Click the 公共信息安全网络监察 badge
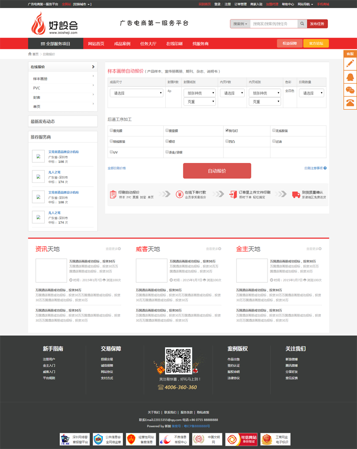 pyautogui.click(x=108, y=439)
